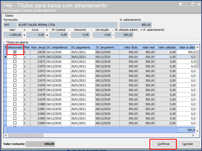
Task: Click the horizontal scrollbar right arrow
Action: click(x=193, y=135)
